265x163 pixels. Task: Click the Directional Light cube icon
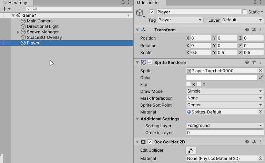point(23,26)
